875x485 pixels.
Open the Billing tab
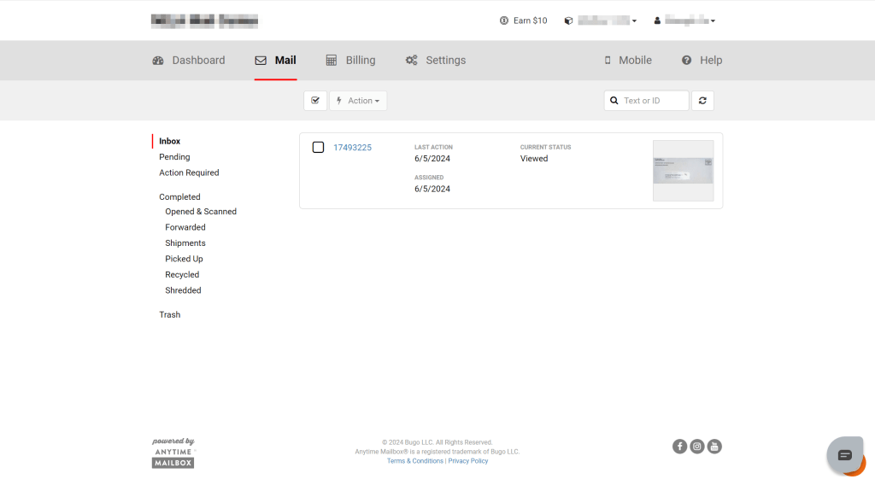(x=350, y=61)
